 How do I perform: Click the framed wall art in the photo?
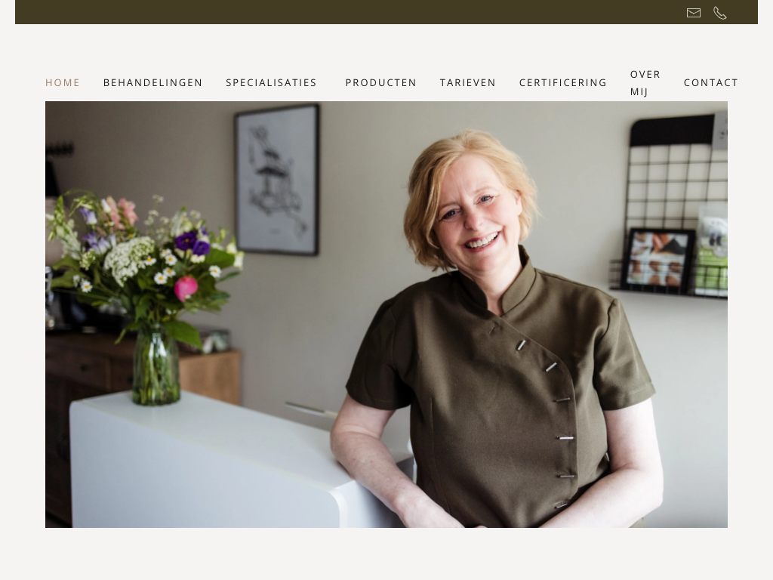[x=277, y=180]
